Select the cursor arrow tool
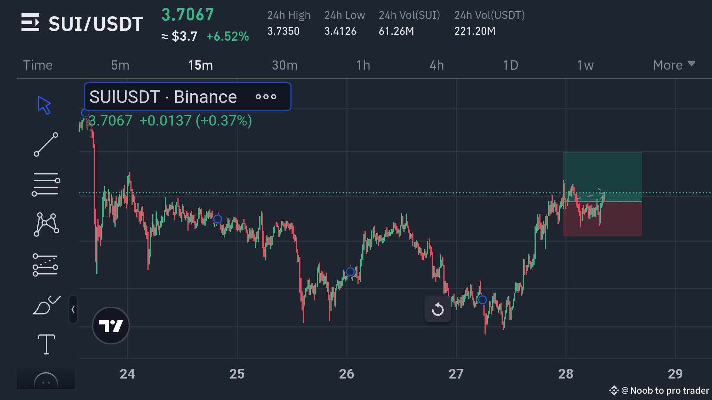This screenshot has height=400, width=712. pyautogui.click(x=44, y=105)
